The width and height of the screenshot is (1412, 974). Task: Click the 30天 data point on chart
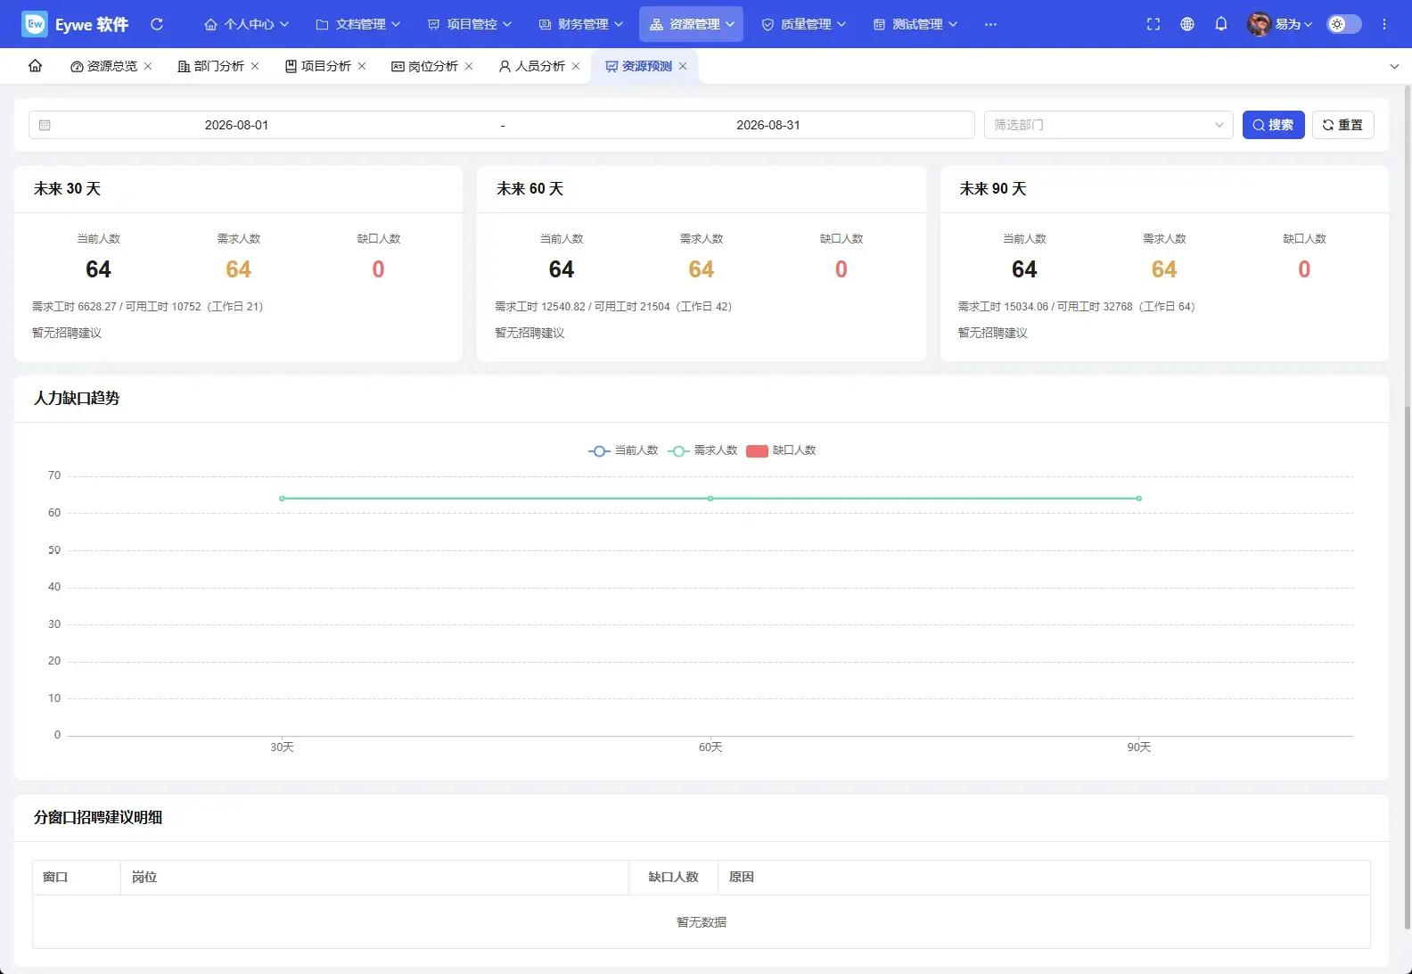tap(282, 499)
